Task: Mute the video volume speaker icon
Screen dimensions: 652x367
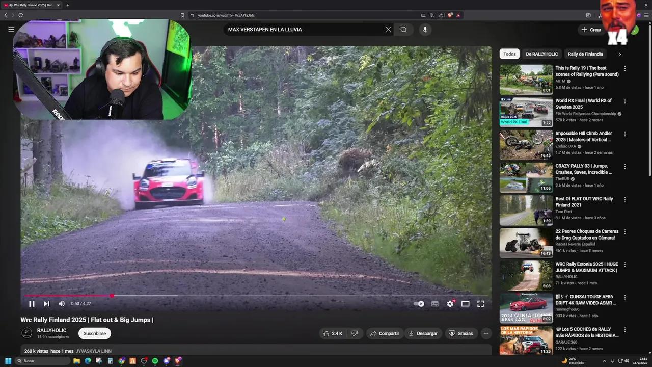Action: (x=62, y=304)
